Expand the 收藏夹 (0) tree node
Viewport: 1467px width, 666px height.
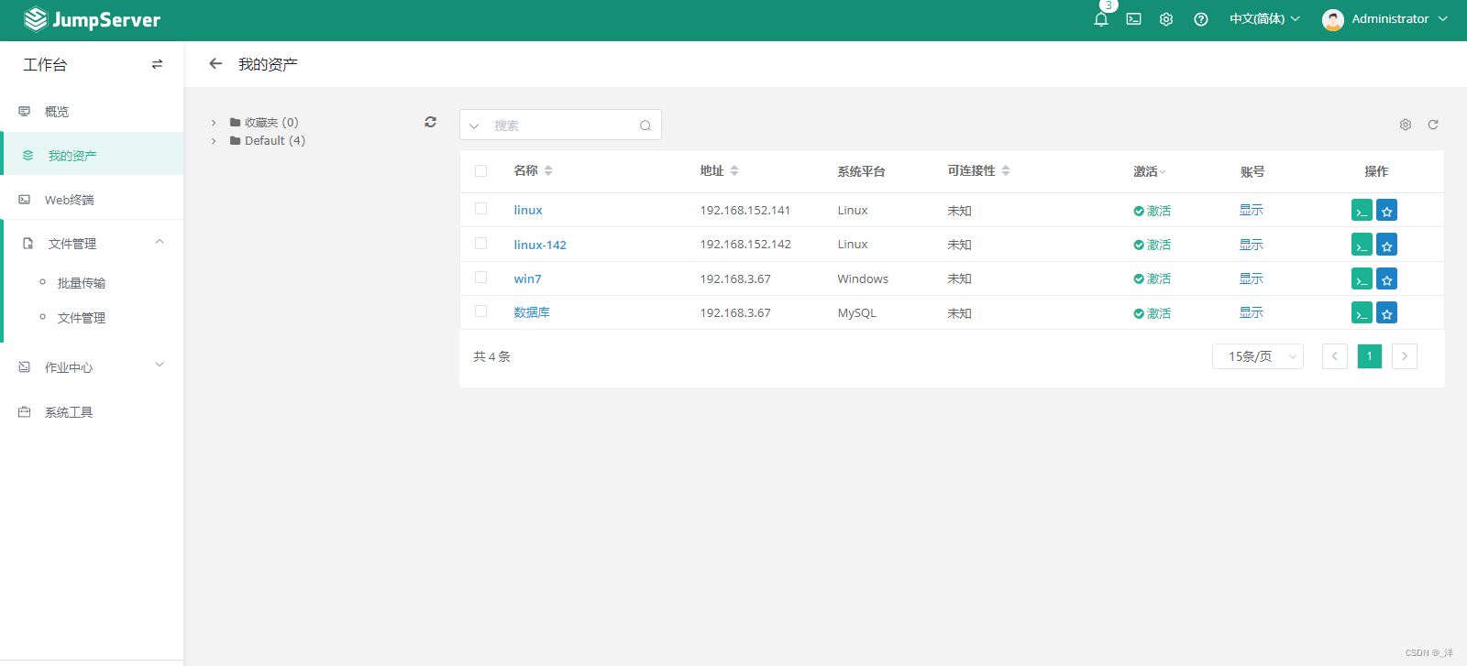[214, 123]
